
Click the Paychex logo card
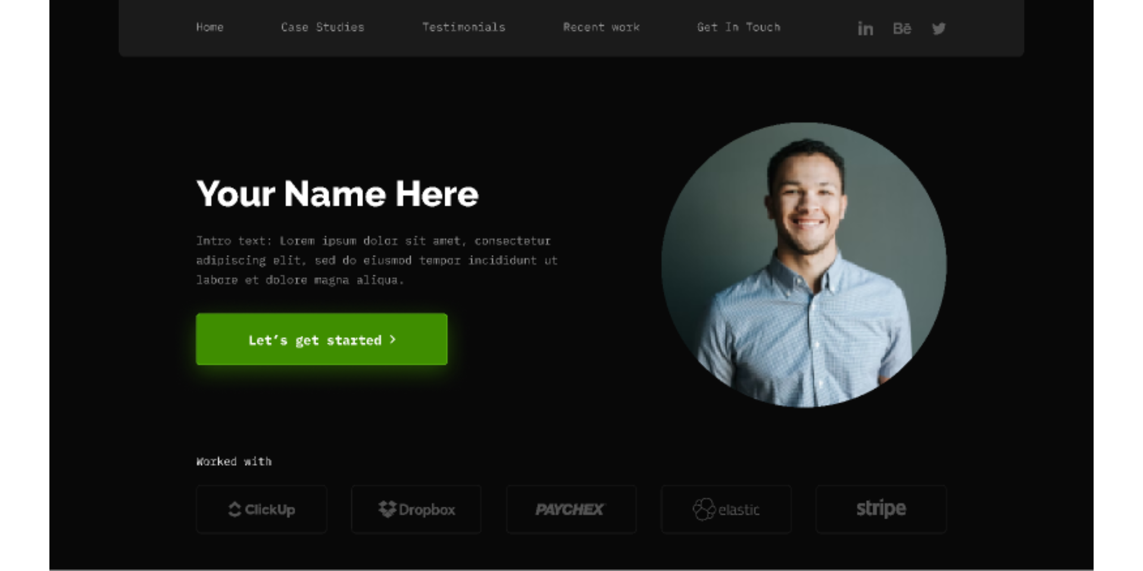coord(571,509)
